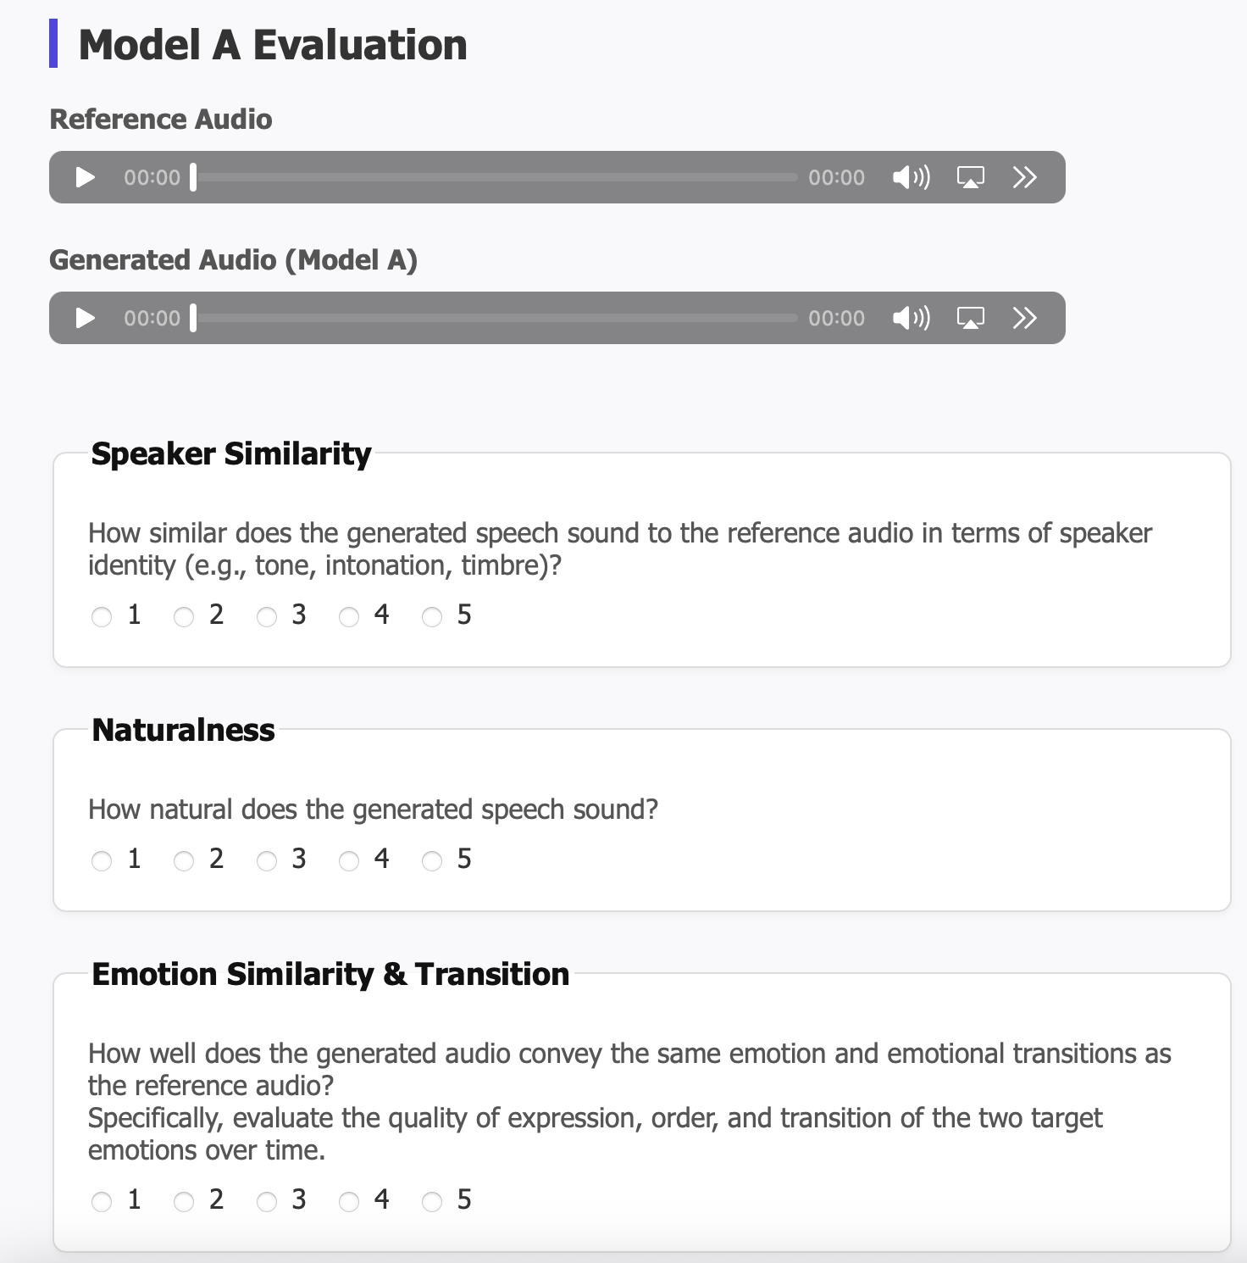Rate Speaker Similarity as 1
1247x1263 pixels.
(x=102, y=617)
